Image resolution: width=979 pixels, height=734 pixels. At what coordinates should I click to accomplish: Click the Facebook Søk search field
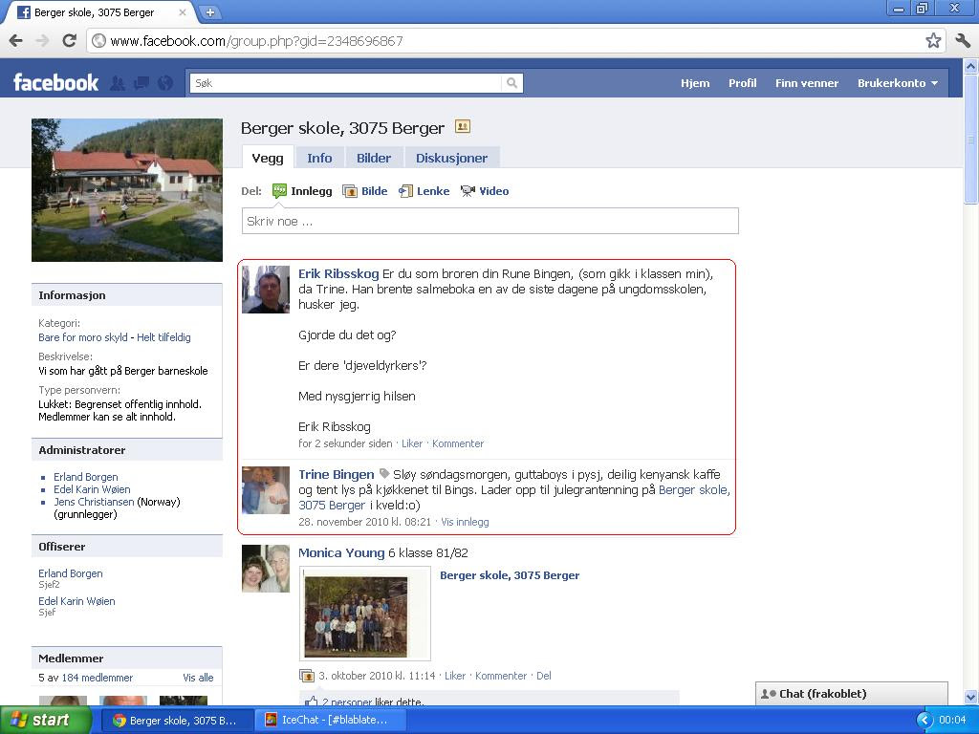pos(346,83)
